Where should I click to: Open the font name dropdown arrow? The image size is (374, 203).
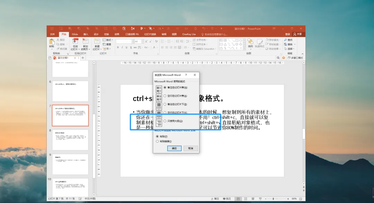coord(132,42)
